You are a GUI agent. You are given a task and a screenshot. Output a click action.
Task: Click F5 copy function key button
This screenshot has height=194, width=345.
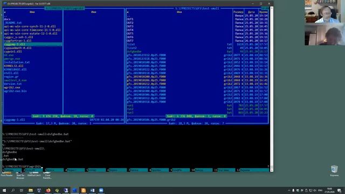click(95, 170)
